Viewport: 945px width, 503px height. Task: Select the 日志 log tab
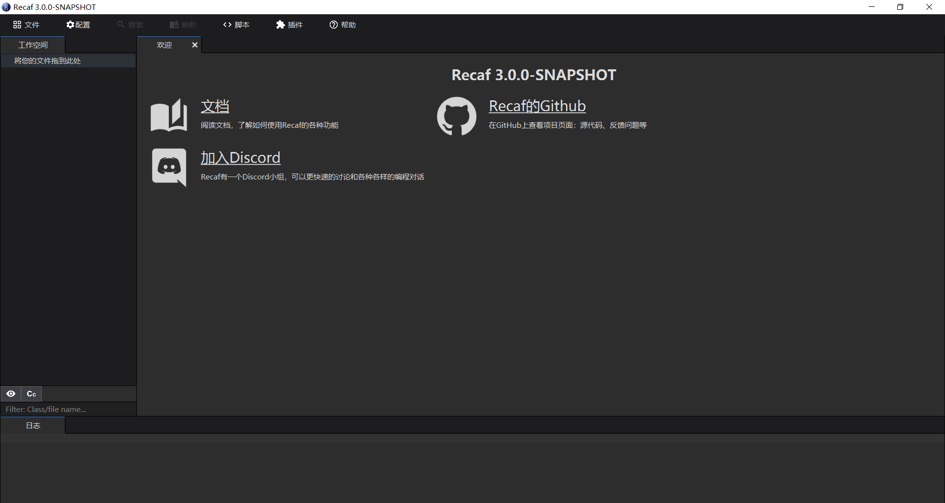[33, 425]
